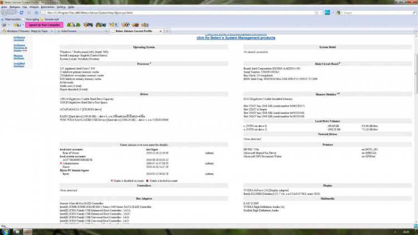418x235 pixels.
Task: Open Software Versions & Usage link
Action: click(x=20, y=48)
